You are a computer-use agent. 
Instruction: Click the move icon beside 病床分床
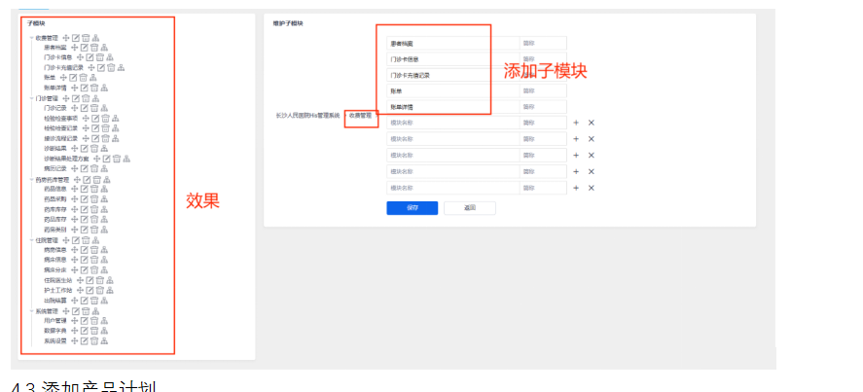coord(74,269)
